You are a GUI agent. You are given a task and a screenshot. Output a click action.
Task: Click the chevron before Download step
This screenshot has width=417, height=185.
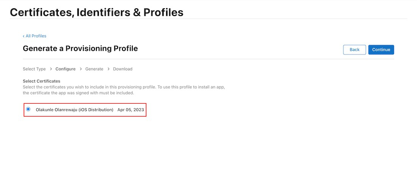(108, 69)
